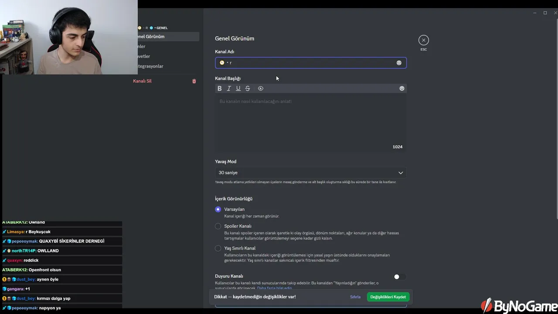This screenshot has height=314, width=558.
Task: Click the Duyuru Kanalı label text
Action: (229, 276)
